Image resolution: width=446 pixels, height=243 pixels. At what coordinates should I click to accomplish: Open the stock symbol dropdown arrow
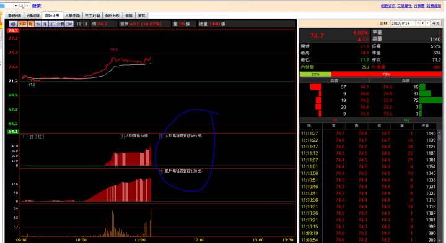[15, 6]
